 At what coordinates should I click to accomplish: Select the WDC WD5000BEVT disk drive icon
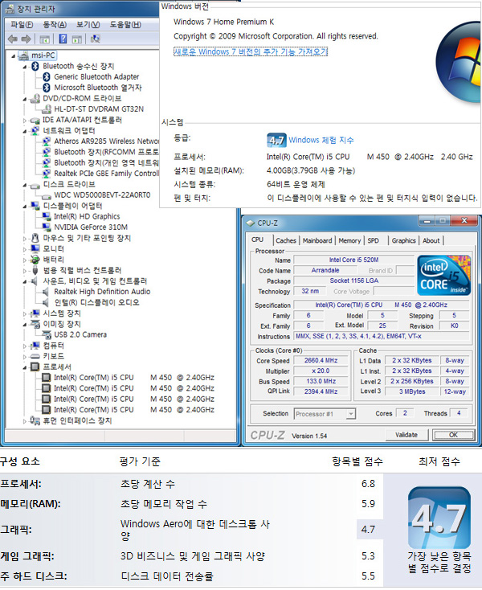tap(47, 195)
